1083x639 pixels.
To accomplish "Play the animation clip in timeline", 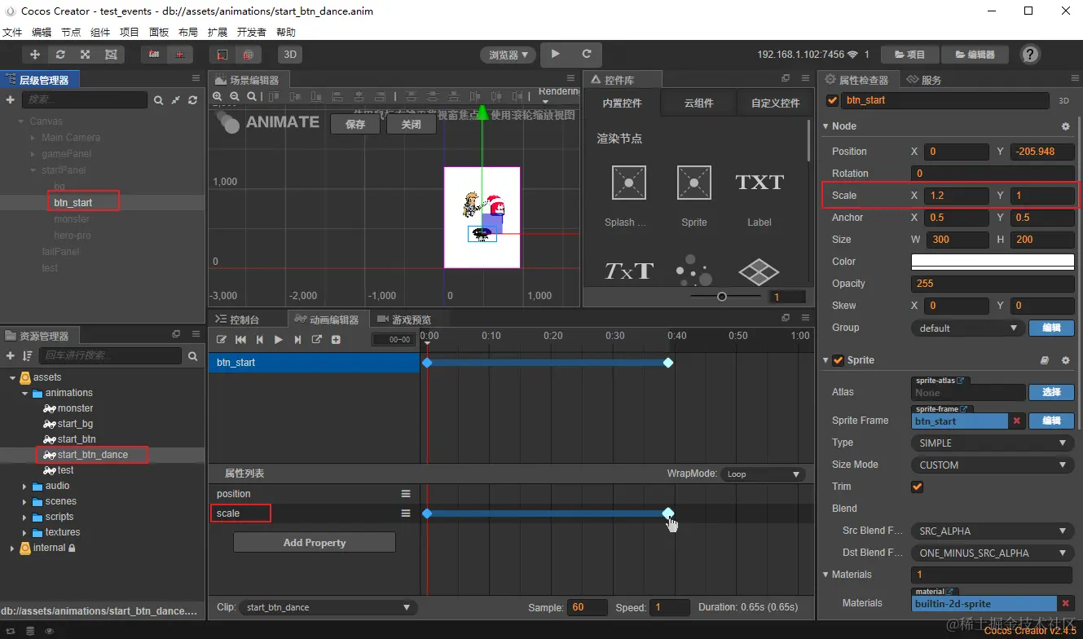I will coord(279,339).
